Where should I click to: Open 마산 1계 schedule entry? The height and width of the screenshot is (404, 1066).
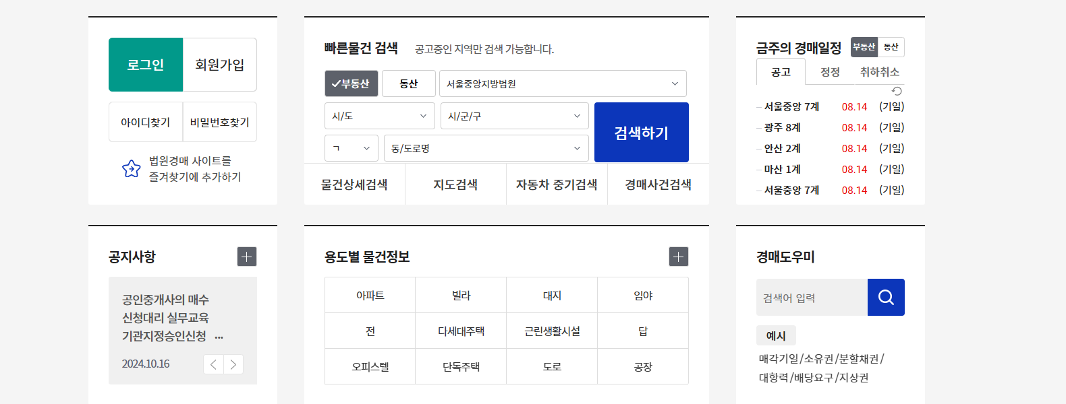783,169
